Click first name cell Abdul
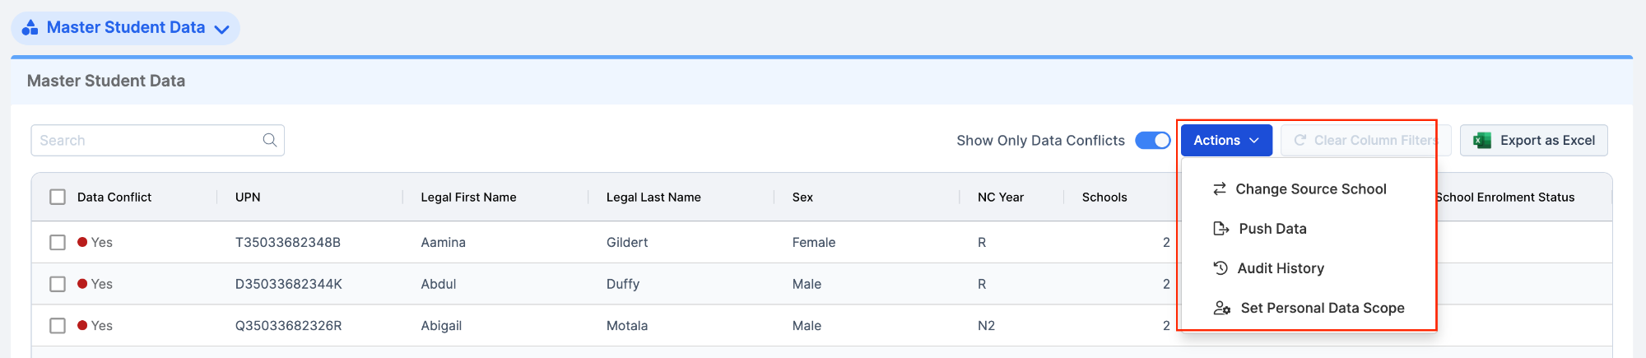Image resolution: width=1646 pixels, height=358 pixels. pos(439,284)
